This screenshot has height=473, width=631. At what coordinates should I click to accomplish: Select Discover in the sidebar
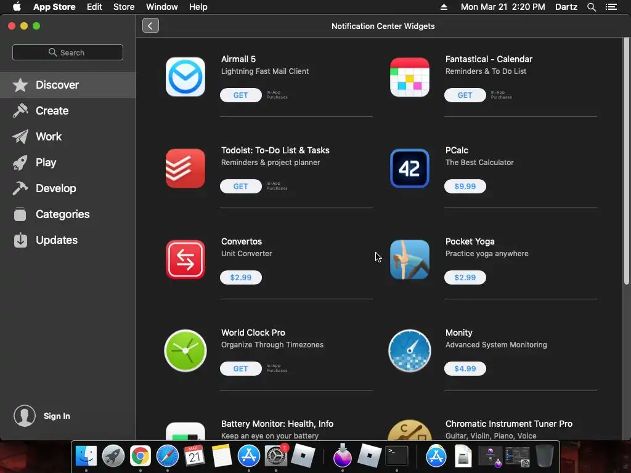click(x=68, y=85)
